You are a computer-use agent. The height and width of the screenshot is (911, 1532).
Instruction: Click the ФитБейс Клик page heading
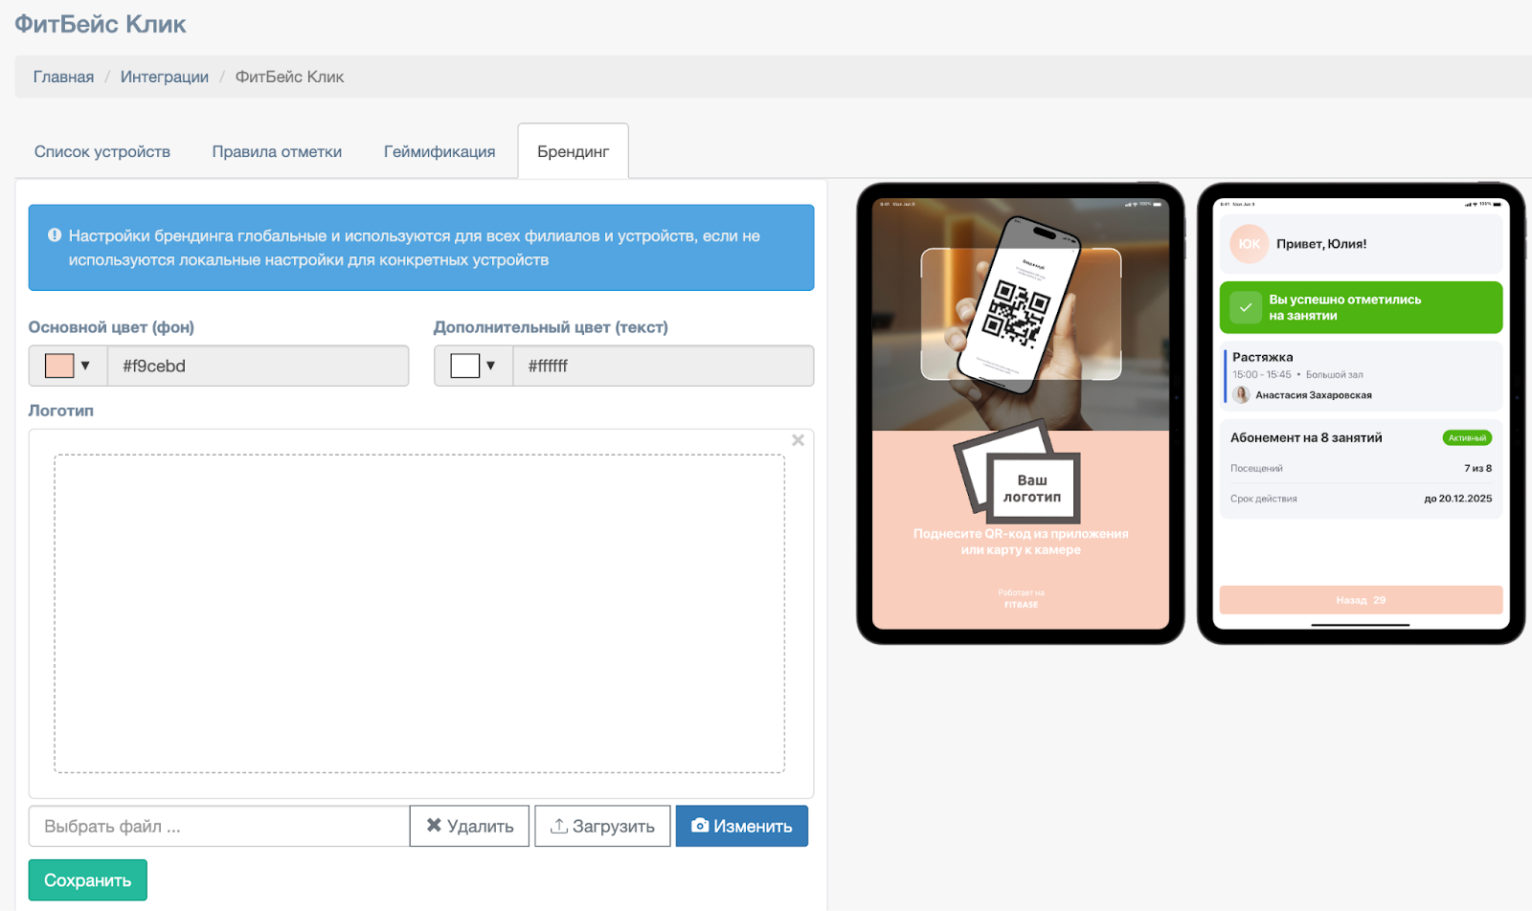pyautogui.click(x=101, y=24)
